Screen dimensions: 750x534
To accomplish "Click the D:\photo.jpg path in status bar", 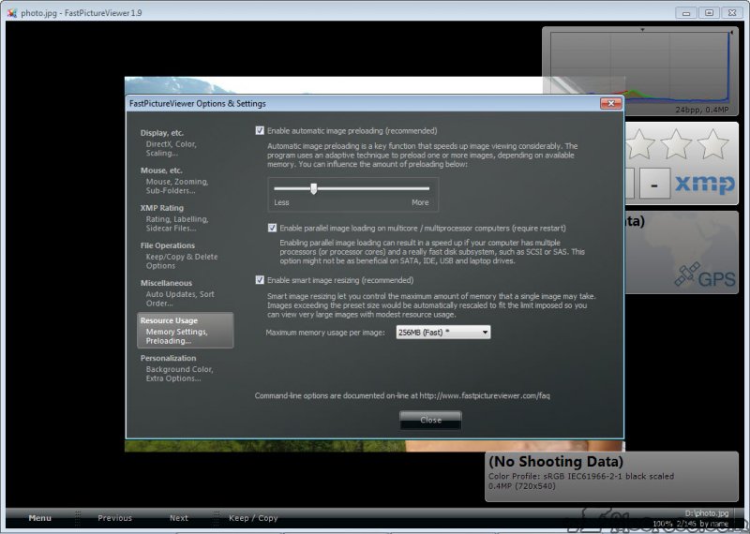I will [707, 513].
